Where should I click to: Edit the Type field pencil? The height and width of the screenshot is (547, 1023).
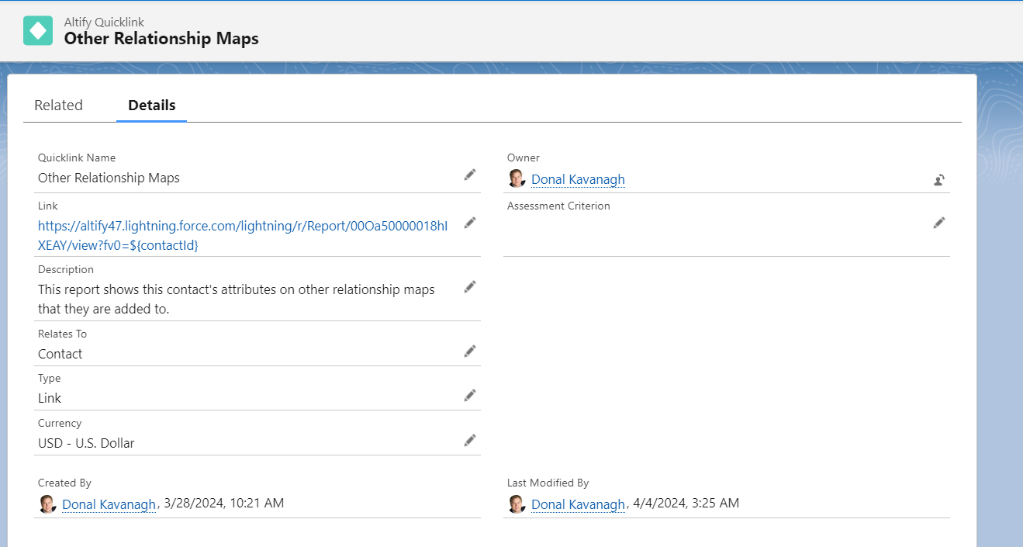[470, 395]
